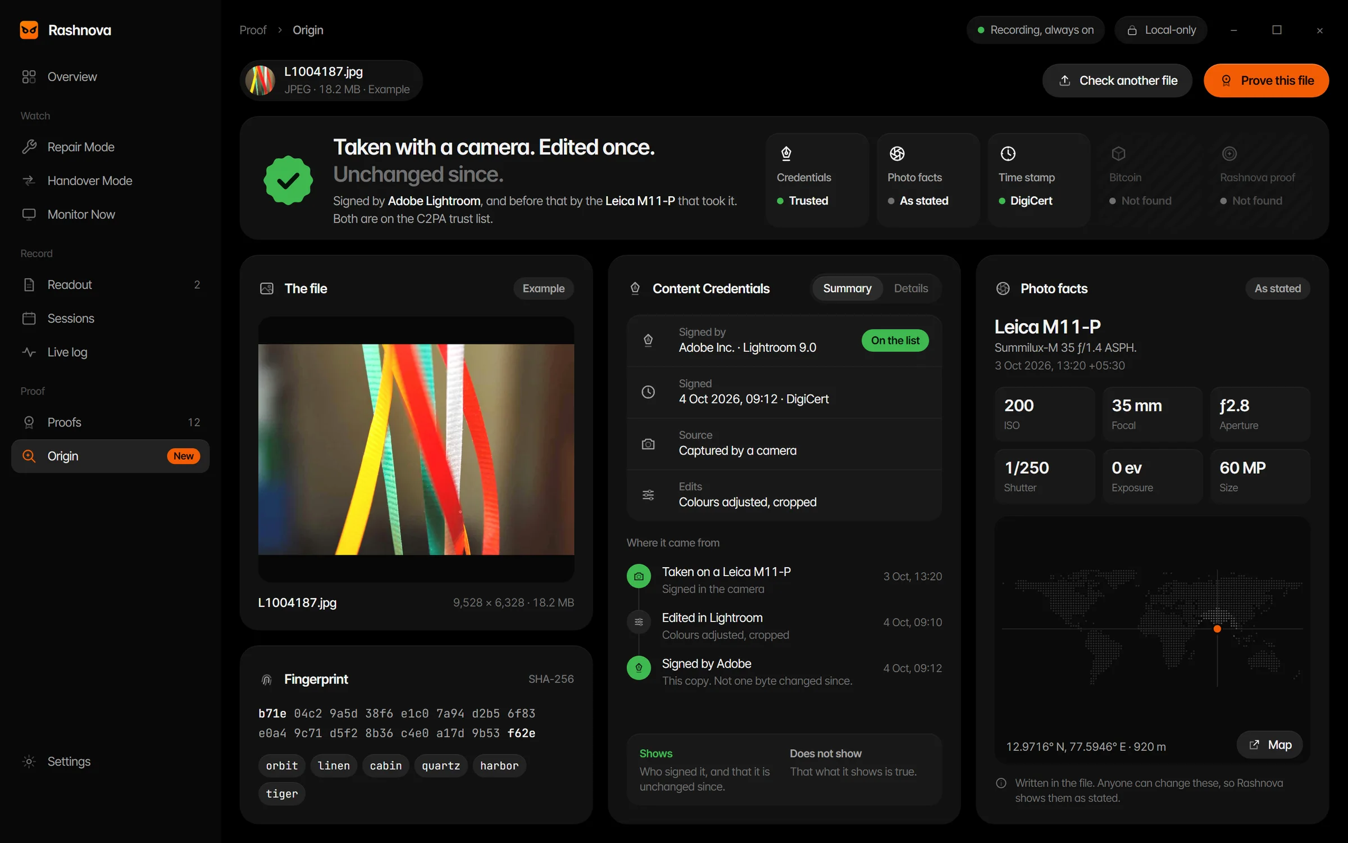Click the orange location dot on map
The width and height of the screenshot is (1348, 843).
(1217, 629)
